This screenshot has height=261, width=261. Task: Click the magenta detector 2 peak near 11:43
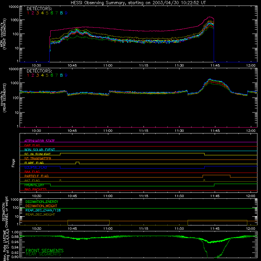[x=210, y=17]
